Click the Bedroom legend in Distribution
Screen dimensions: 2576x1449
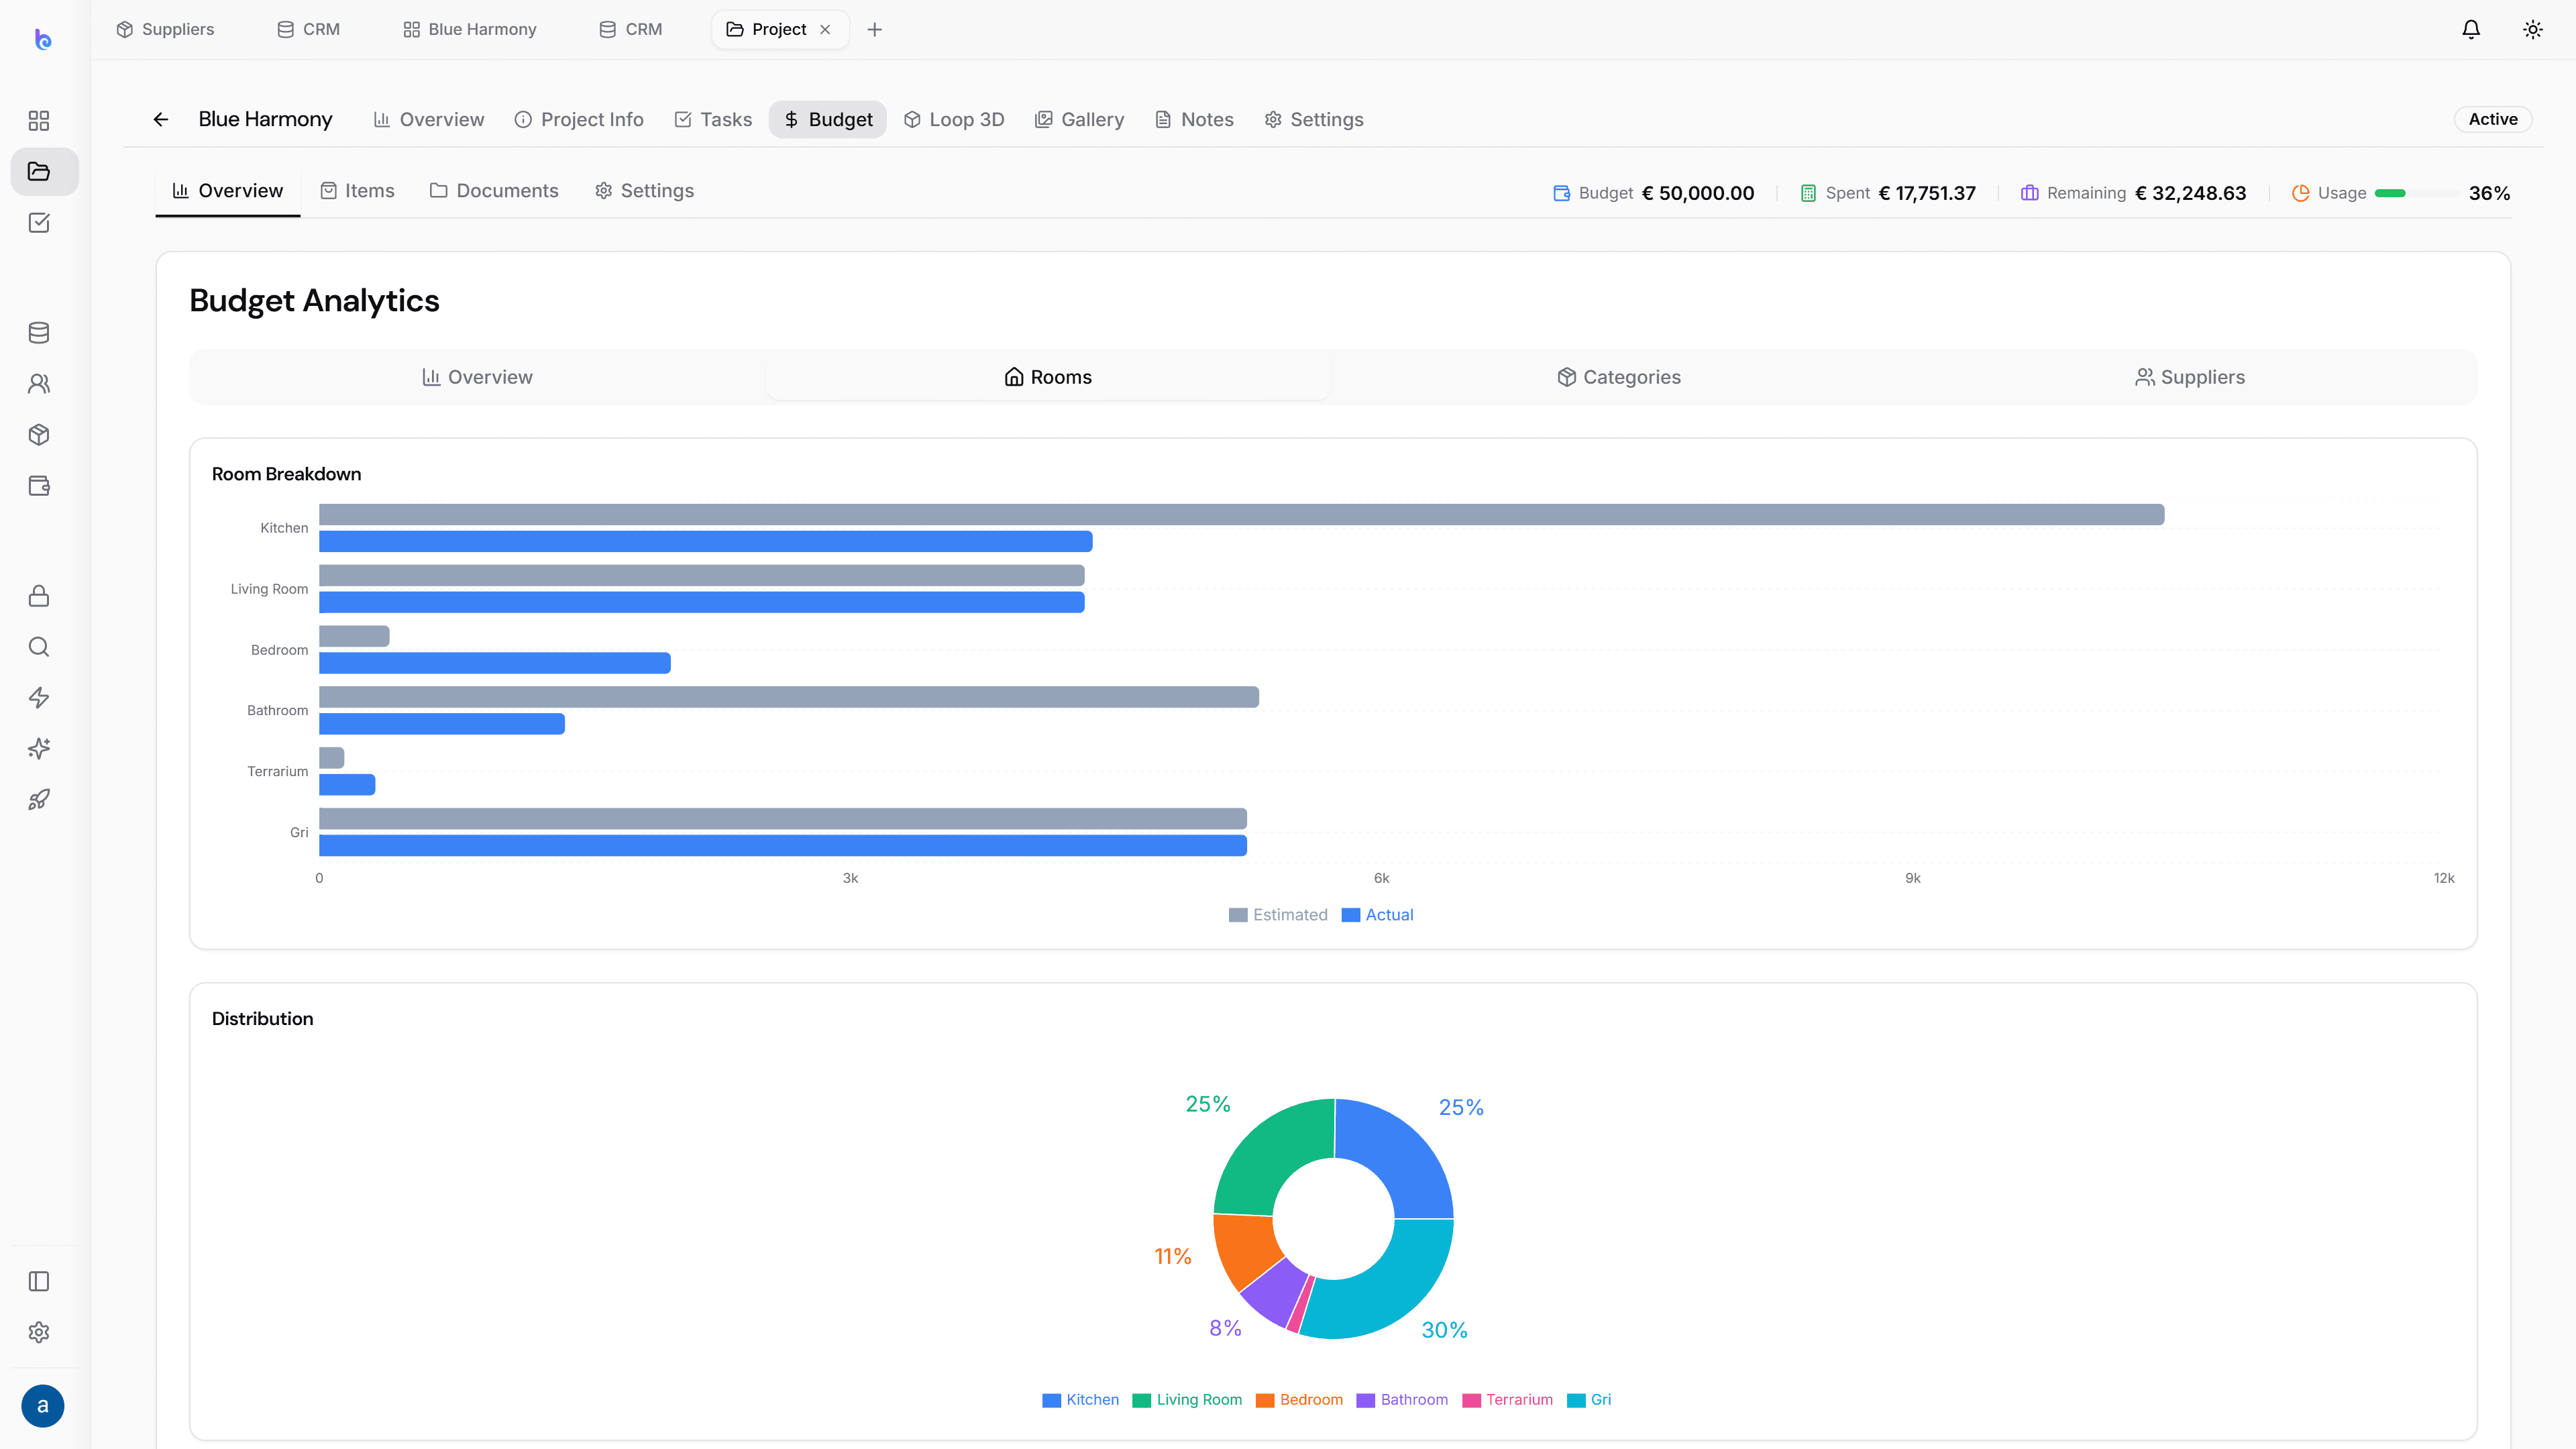click(x=1299, y=1400)
